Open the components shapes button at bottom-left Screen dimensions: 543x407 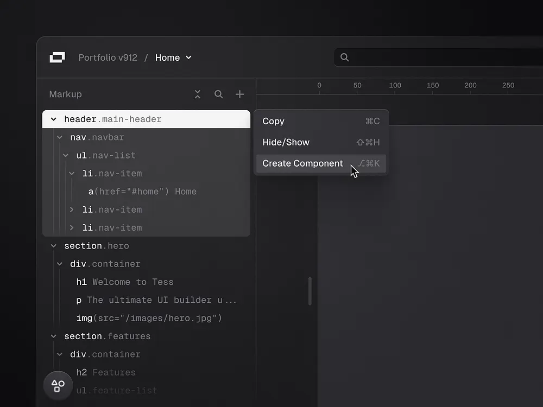pyautogui.click(x=58, y=385)
